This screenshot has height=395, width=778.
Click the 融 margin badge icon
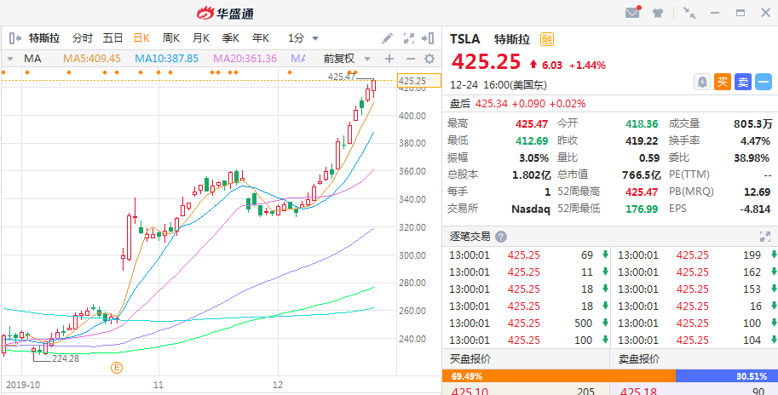coord(547,38)
